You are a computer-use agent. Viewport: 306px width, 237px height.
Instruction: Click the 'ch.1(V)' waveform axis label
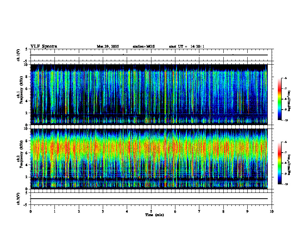(x=19, y=55)
